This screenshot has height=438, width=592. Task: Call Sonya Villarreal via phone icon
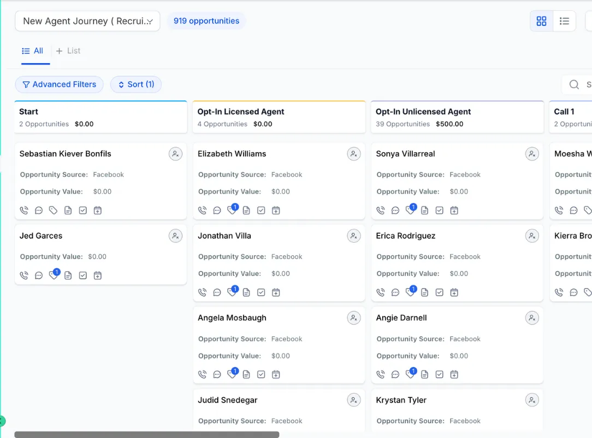(381, 211)
